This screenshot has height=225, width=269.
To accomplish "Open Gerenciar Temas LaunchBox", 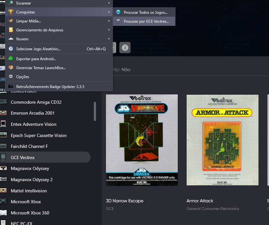I will [x=59, y=68].
